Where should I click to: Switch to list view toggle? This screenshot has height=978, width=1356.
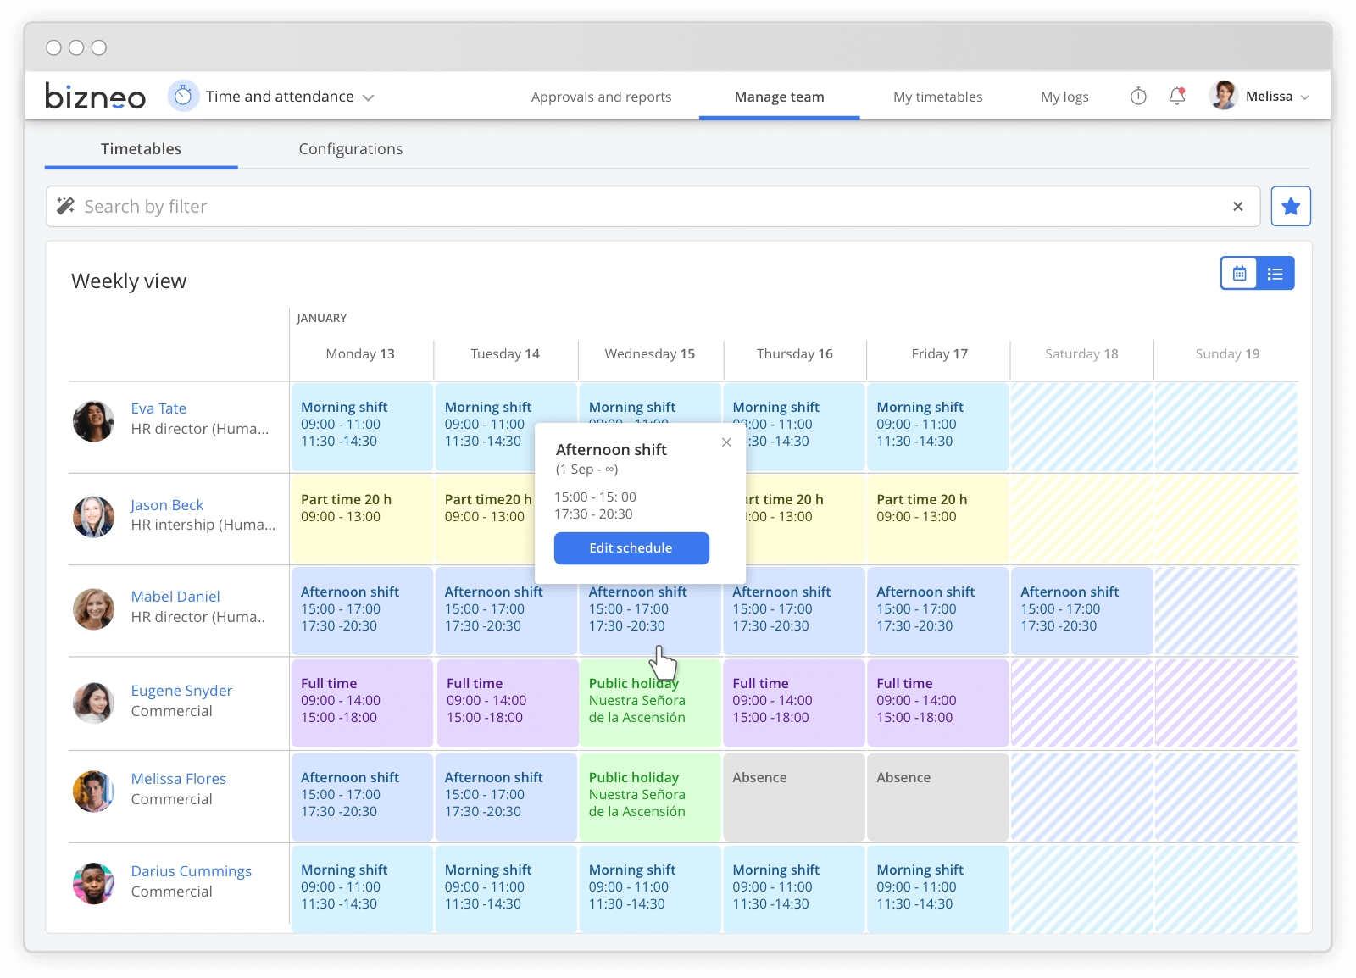point(1275,274)
